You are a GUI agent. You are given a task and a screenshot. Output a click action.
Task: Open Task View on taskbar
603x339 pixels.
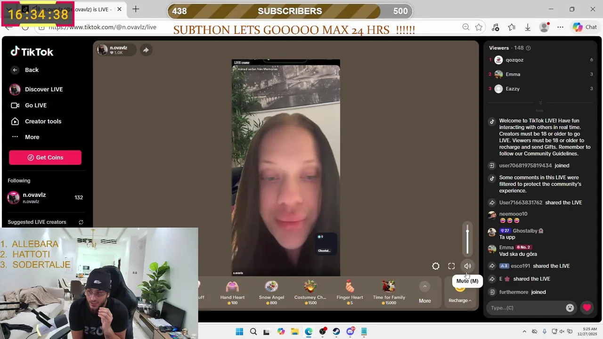pyautogui.click(x=267, y=331)
